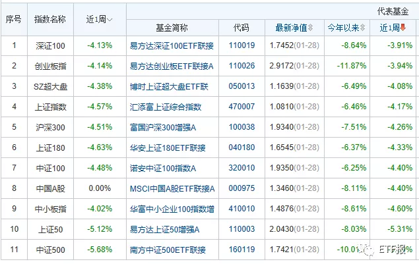
Task: Sort by 最新净值 column arrows icon
Action: 310,28
